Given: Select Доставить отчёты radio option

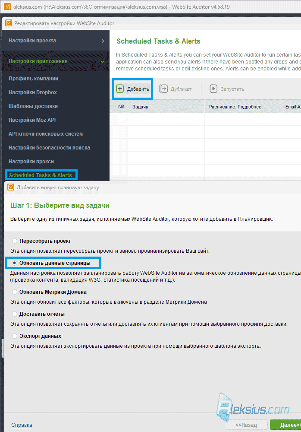Looking at the screenshot, I should 15,314.
